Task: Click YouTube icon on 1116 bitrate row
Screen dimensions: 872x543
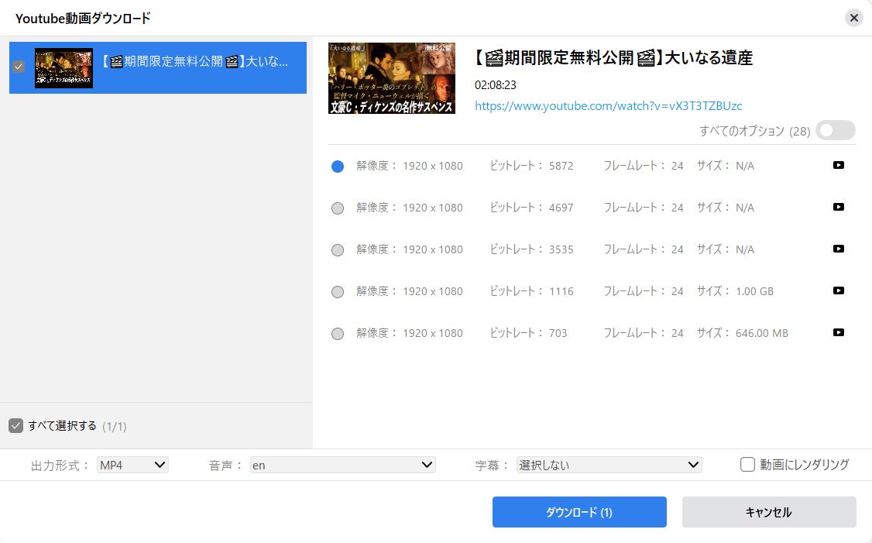Action: click(x=838, y=290)
